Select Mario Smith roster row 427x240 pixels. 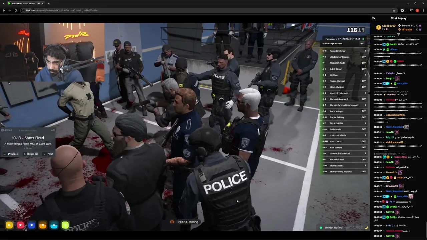344,166
